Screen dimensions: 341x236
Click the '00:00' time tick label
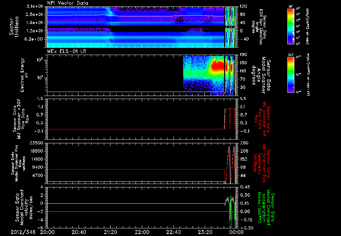(x=236, y=232)
